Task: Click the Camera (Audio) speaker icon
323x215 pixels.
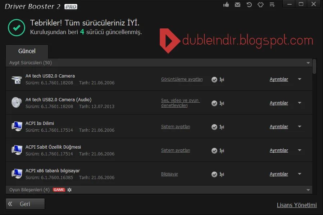Action: click(x=17, y=102)
